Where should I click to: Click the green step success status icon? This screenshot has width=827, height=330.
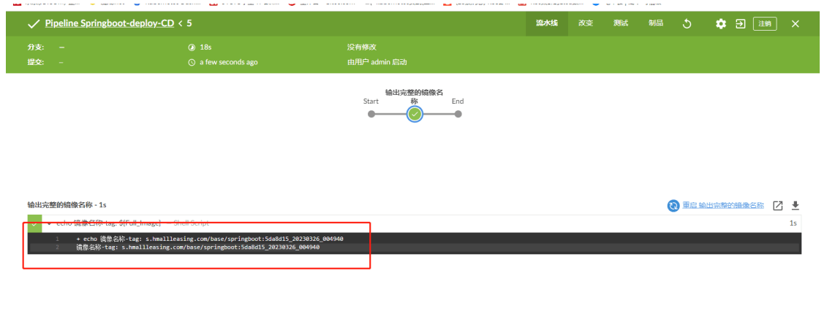pos(34,223)
